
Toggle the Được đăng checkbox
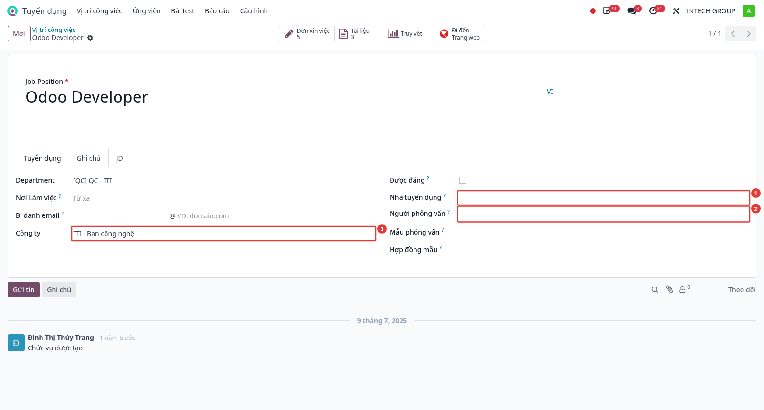(x=463, y=180)
